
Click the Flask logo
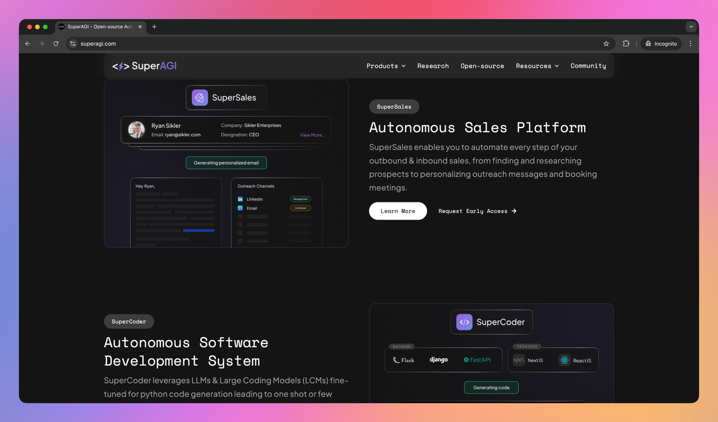(404, 360)
